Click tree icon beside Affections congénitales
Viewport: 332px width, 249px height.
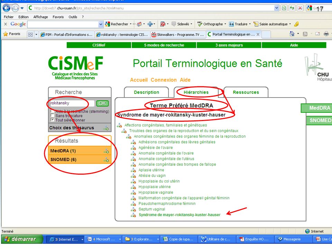(119, 125)
